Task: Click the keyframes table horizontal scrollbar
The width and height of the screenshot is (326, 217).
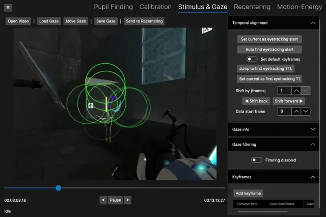Action: coord(263,212)
